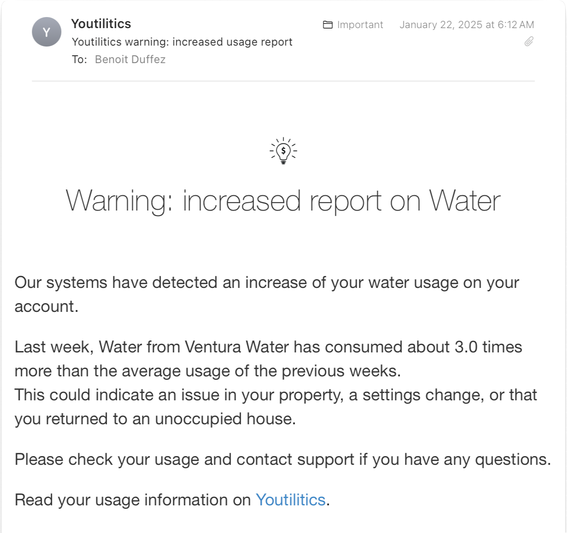Click the paragraph about contacting support
567x533 pixels.
(282, 459)
